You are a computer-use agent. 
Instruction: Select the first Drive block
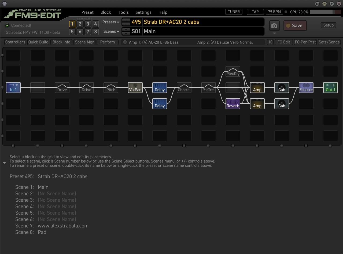(x=62, y=87)
